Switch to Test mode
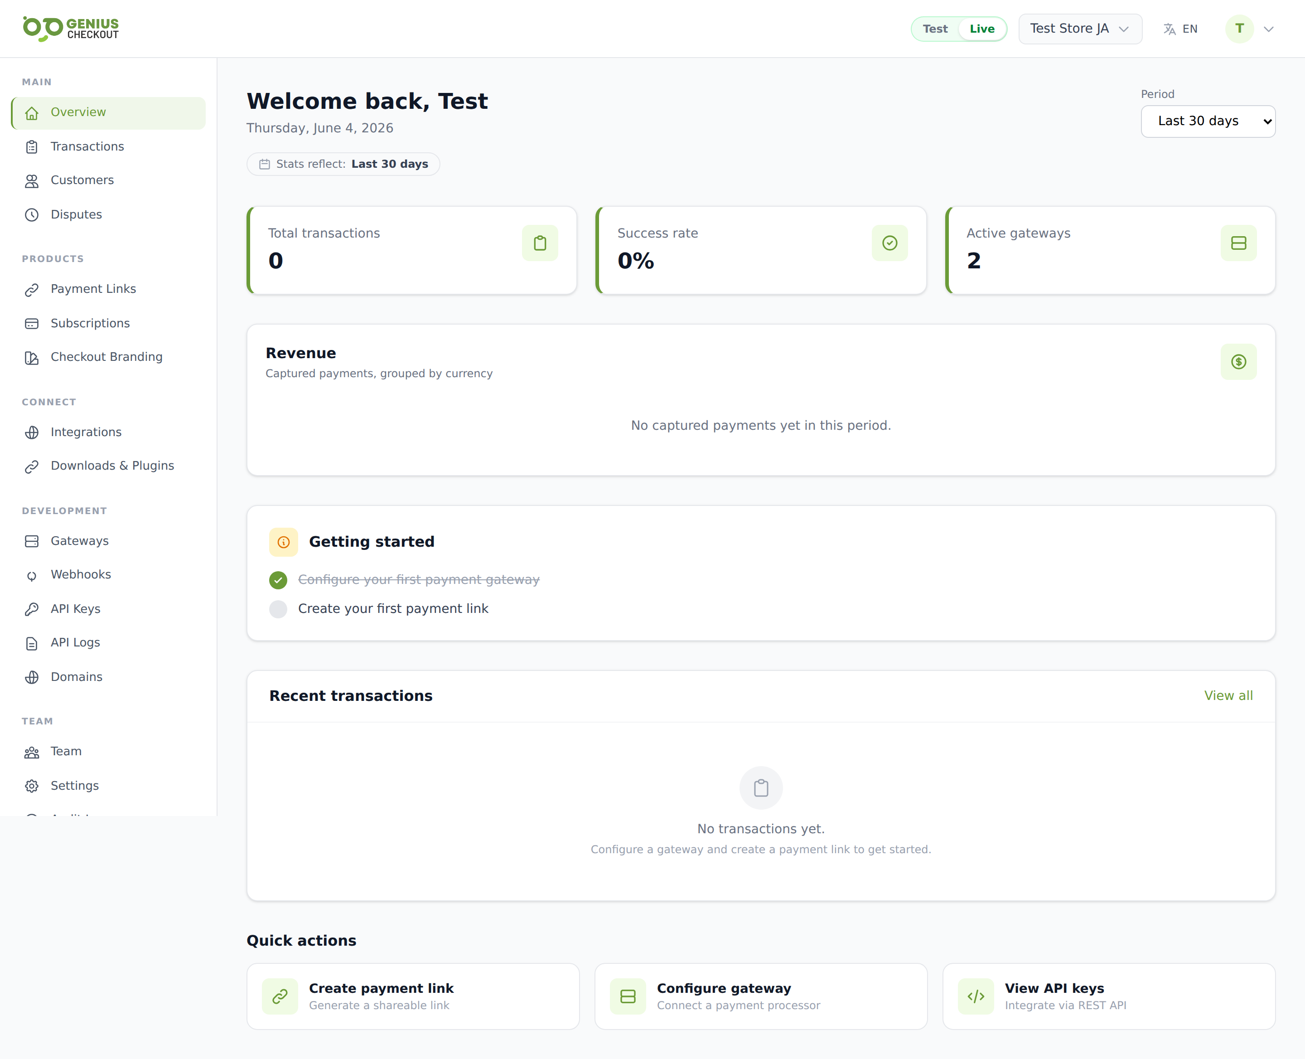The height and width of the screenshot is (1059, 1305). click(x=935, y=29)
